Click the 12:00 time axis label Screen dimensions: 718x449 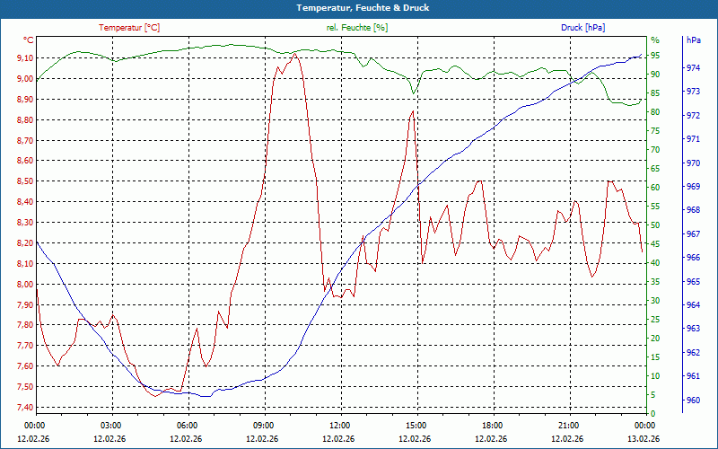coord(339,425)
